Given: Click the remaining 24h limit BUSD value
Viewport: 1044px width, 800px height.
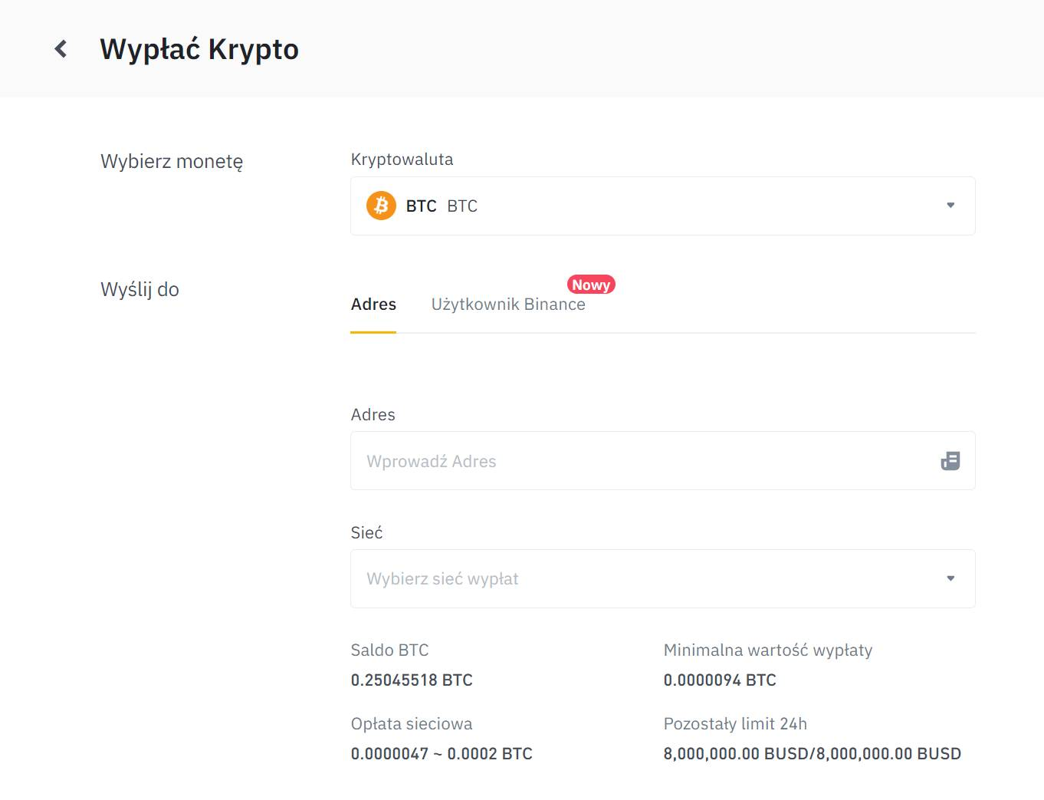Looking at the screenshot, I should click(x=813, y=754).
